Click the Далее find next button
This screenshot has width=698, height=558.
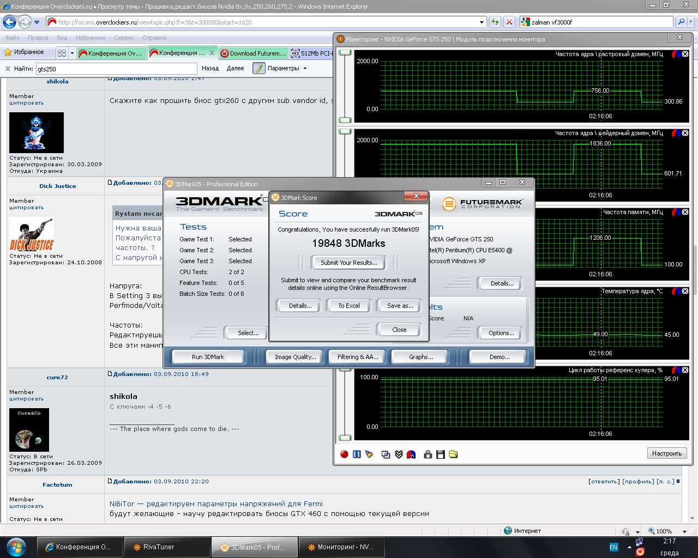[235, 69]
